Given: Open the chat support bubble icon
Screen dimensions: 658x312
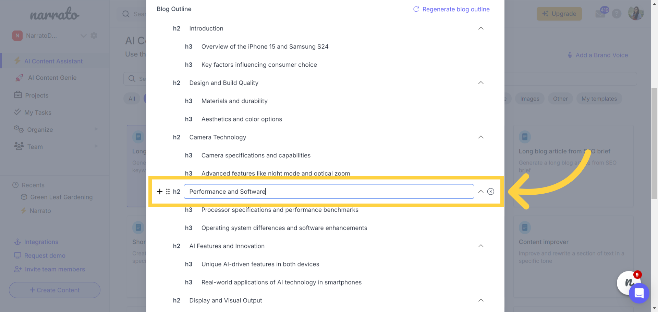Looking at the screenshot, I should (639, 293).
